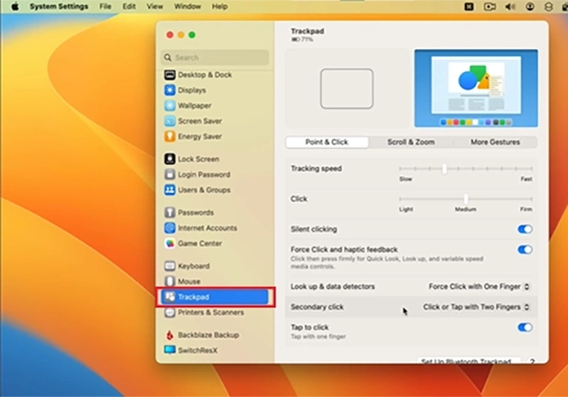
Task: Click the user account menu bar icon
Action: [x=529, y=7]
